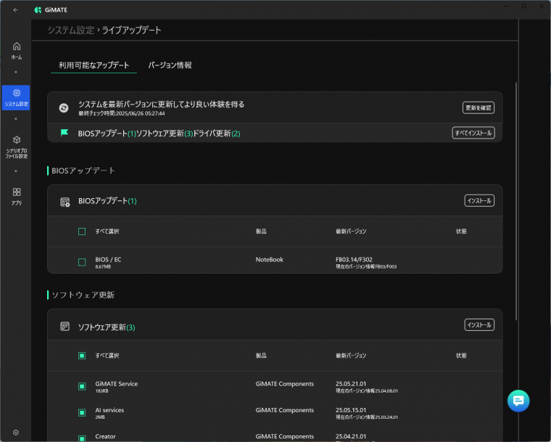Open settings gear at sidebar bottom
This screenshot has height=442, width=551.
coord(16,433)
